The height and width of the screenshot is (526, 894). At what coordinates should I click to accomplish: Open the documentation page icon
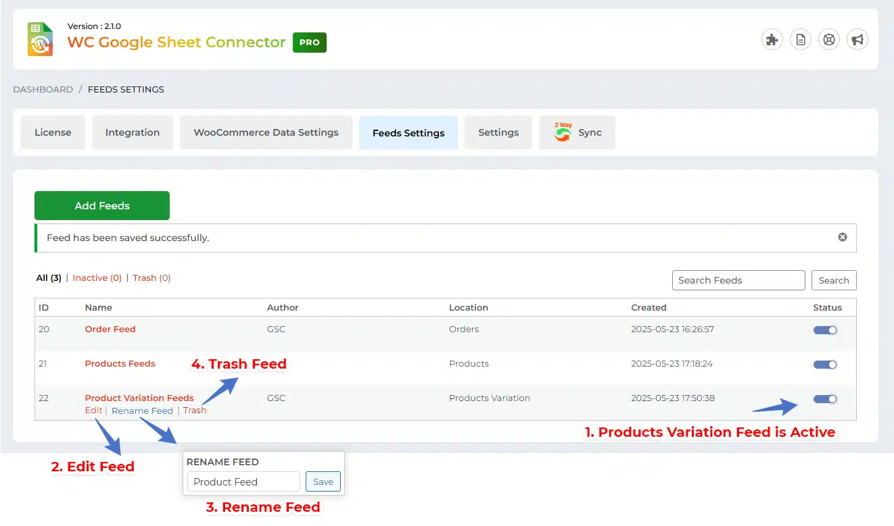(x=800, y=40)
